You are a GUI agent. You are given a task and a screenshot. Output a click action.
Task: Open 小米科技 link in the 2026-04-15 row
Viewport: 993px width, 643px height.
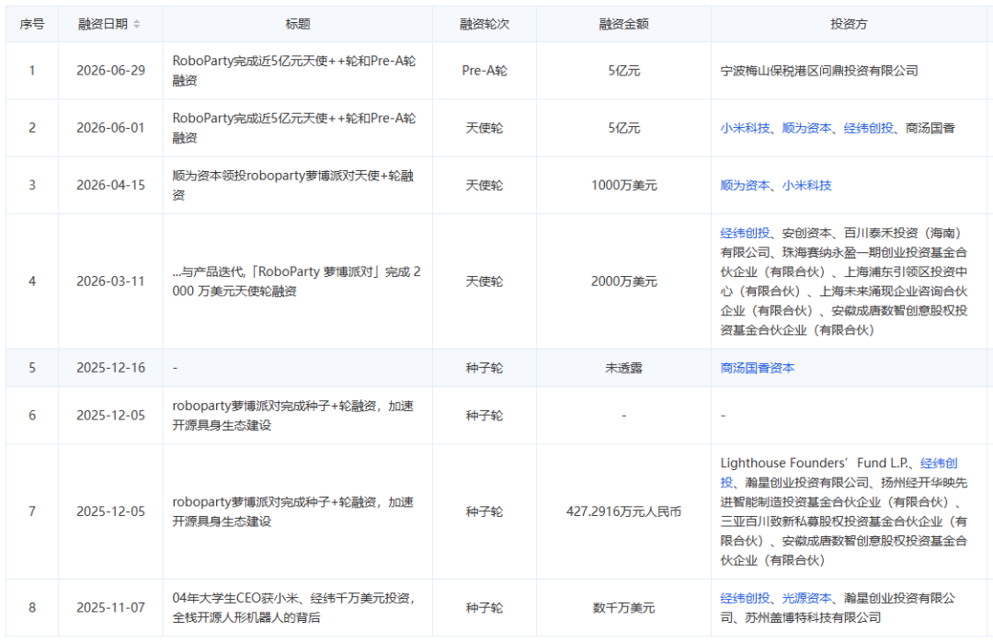(807, 186)
